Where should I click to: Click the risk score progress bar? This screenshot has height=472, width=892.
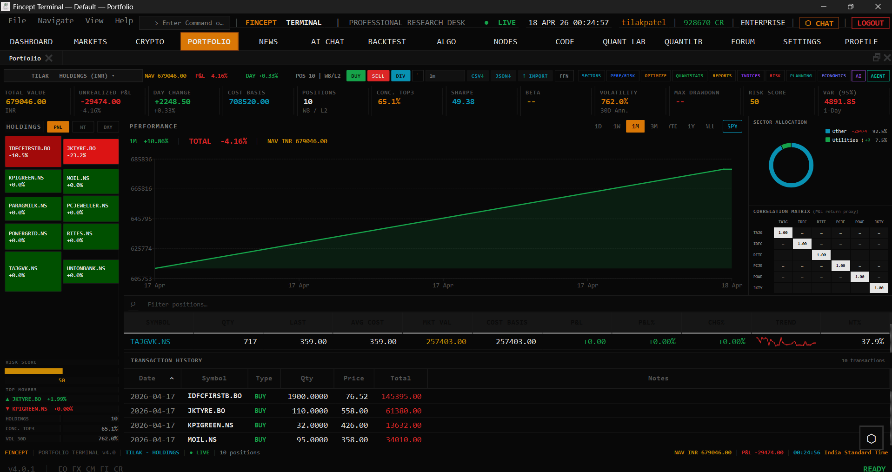tap(33, 371)
